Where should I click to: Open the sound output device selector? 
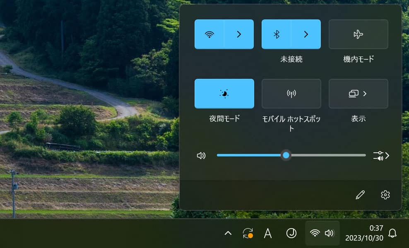tap(381, 156)
